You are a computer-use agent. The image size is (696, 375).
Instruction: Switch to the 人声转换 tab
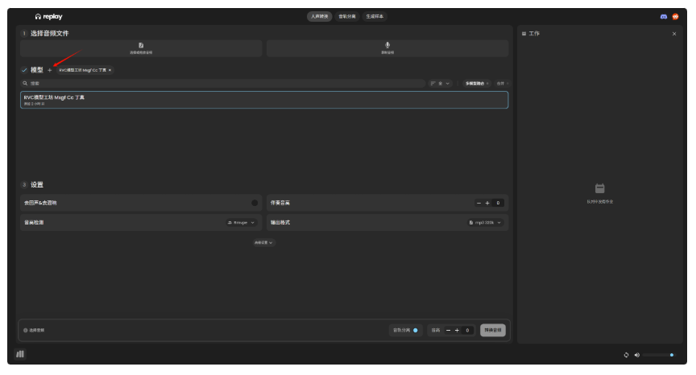319,16
